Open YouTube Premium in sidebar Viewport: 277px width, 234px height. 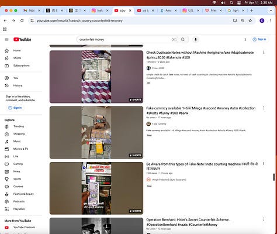click(24, 228)
